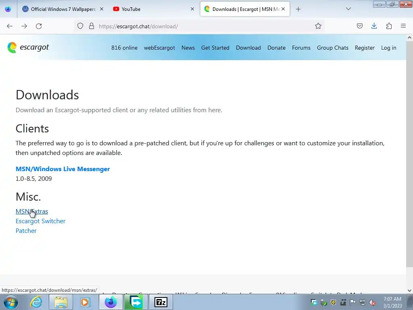The image size is (413, 310).
Task: Switch to the YouTube tab
Action: [154, 9]
